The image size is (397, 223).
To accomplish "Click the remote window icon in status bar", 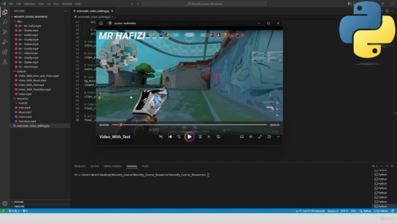I will click(x=3, y=211).
